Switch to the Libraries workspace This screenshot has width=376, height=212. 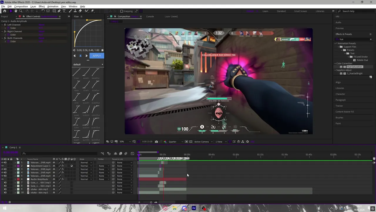tap(320, 11)
